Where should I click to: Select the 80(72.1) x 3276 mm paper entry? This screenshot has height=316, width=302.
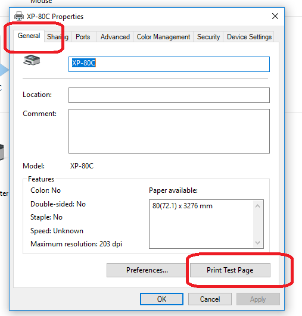182,206
